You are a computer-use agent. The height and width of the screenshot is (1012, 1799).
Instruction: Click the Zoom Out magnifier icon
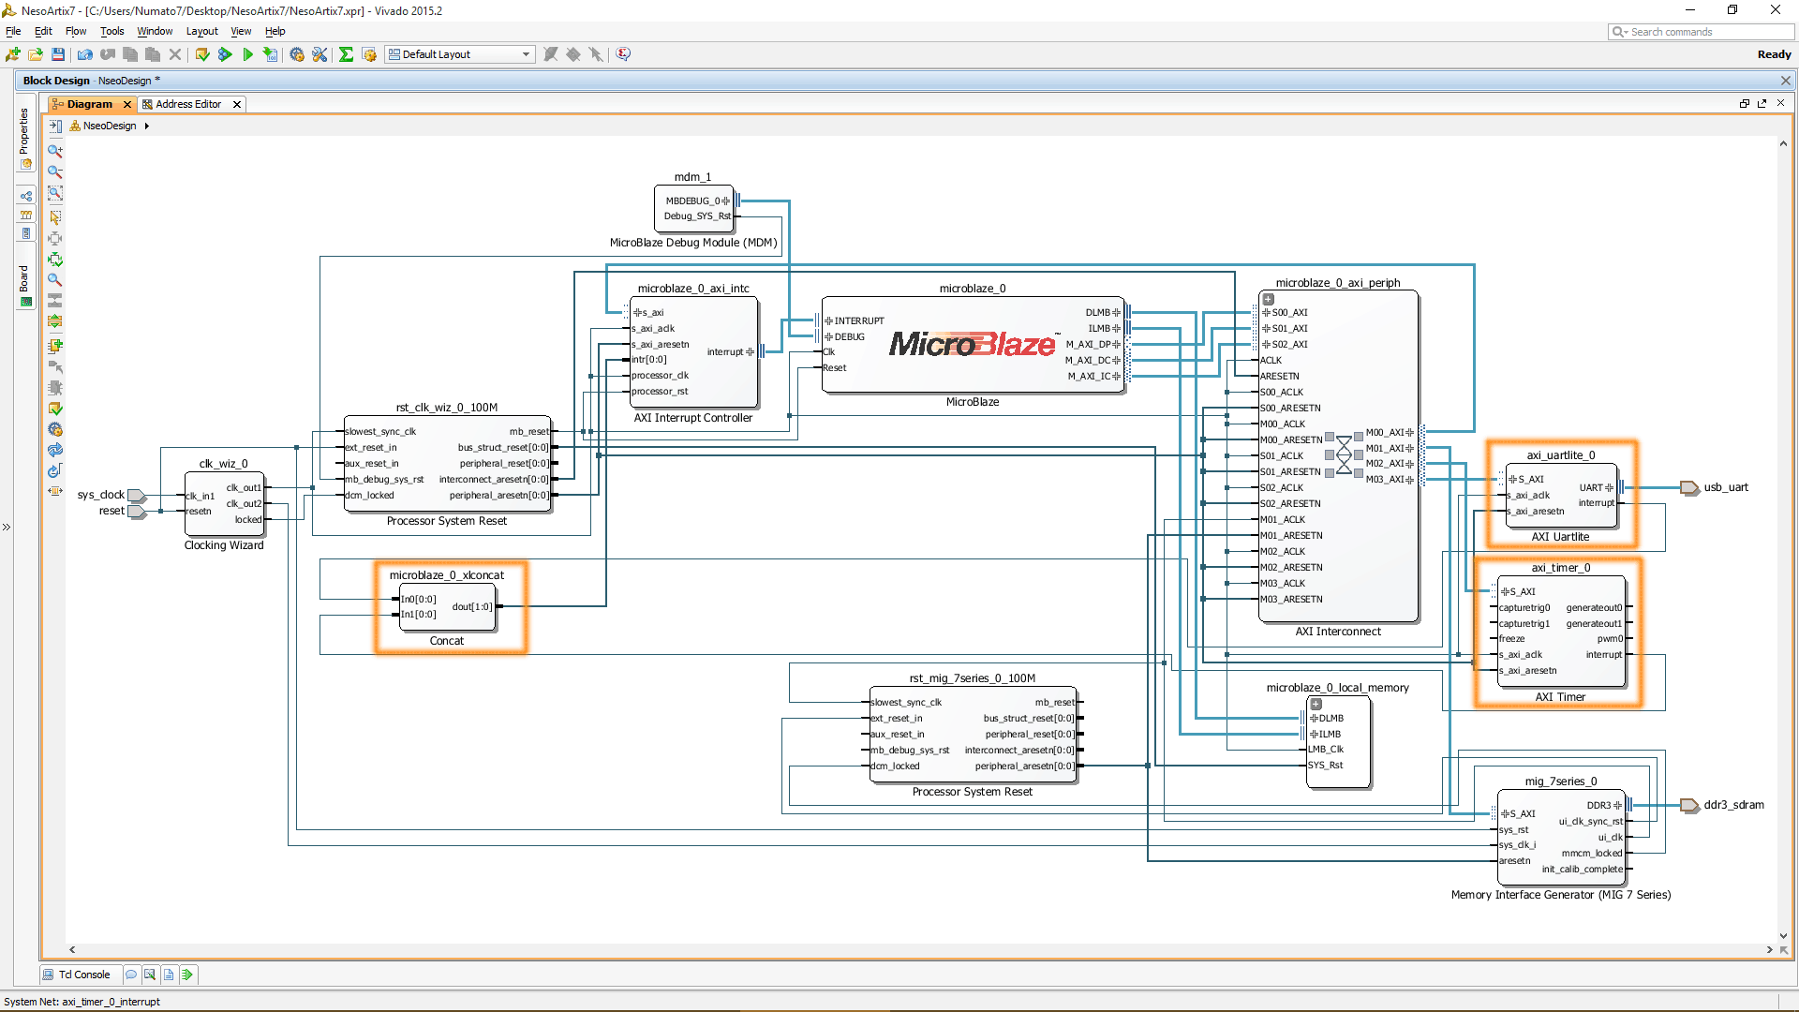55,172
